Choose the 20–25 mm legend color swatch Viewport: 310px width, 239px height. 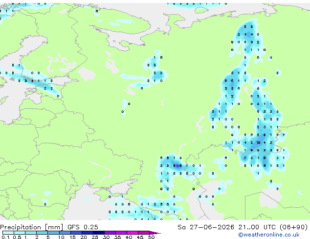[88, 233]
